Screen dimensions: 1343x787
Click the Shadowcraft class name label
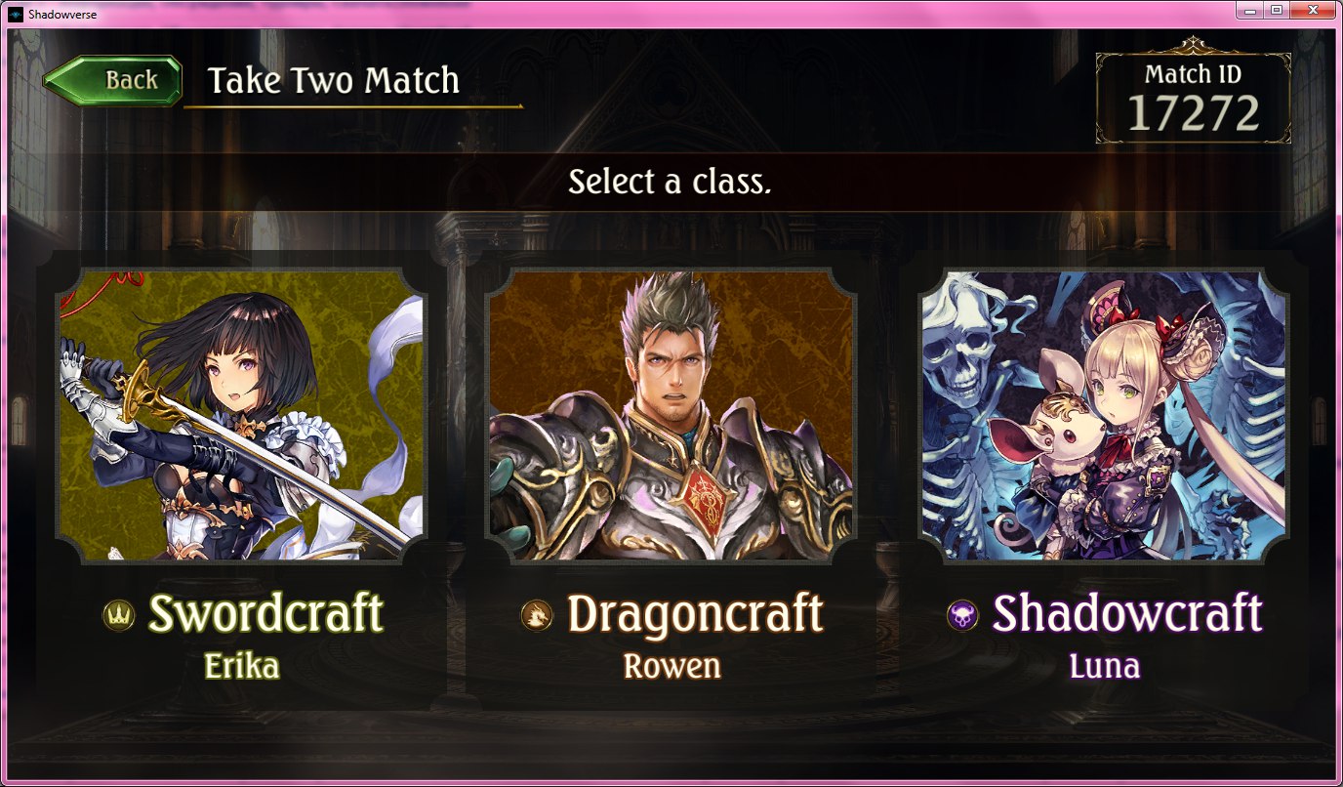(1127, 614)
